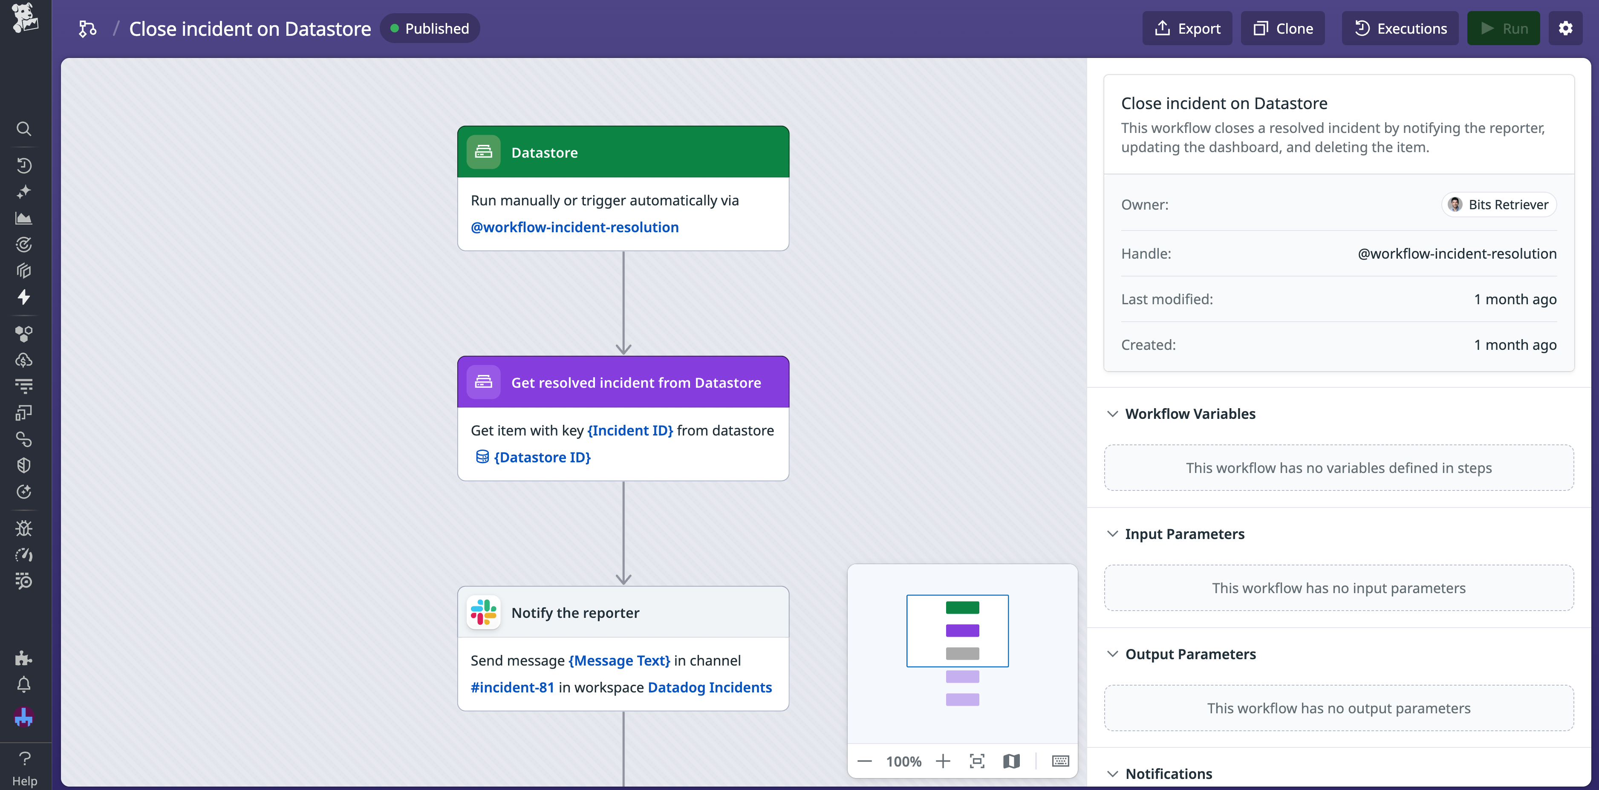
Task: Collapse the Workflow Variables section
Action: point(1112,414)
